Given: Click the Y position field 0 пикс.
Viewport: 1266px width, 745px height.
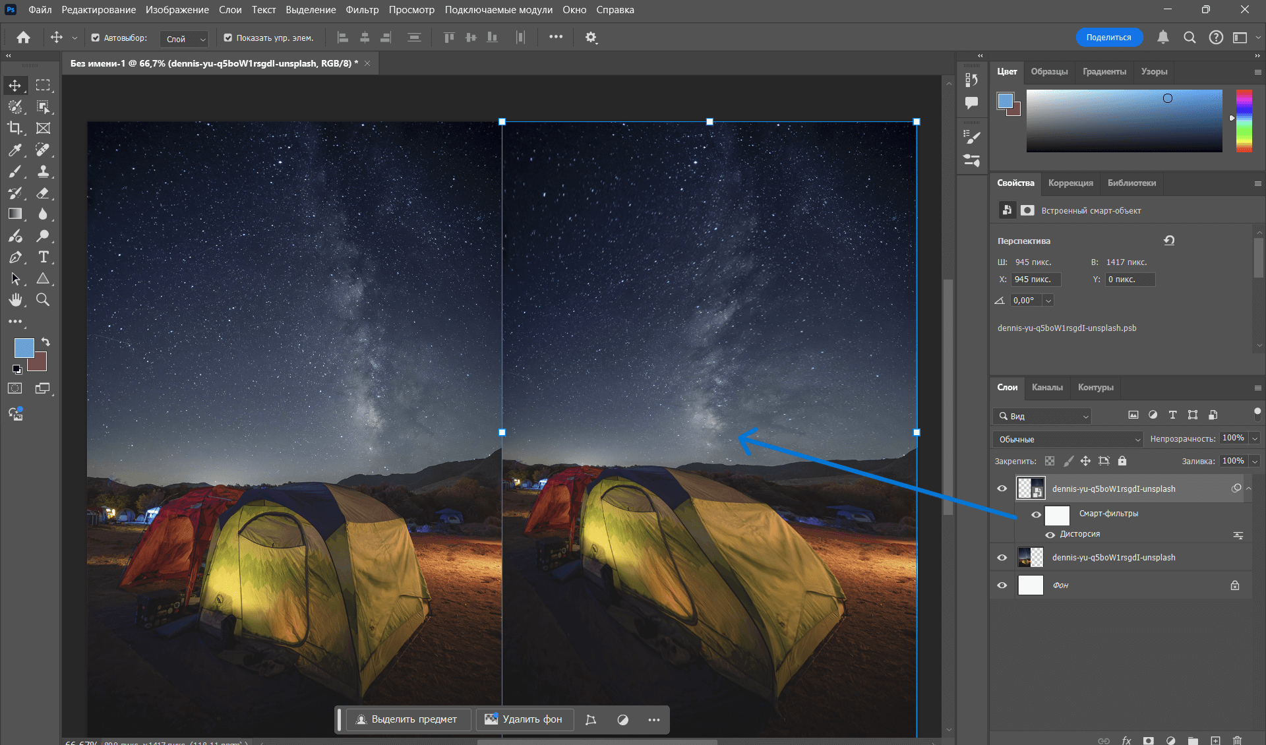Looking at the screenshot, I should (x=1130, y=280).
